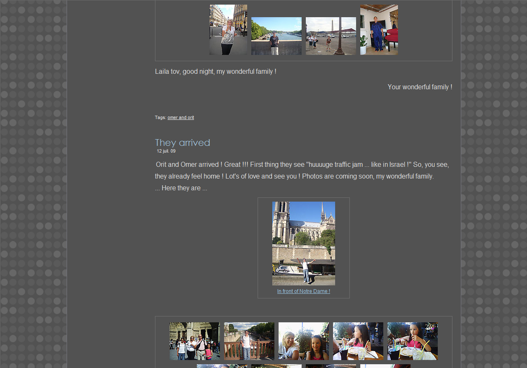Click the 'Orit and Omer arrived' paragraph

pyautogui.click(x=302, y=171)
